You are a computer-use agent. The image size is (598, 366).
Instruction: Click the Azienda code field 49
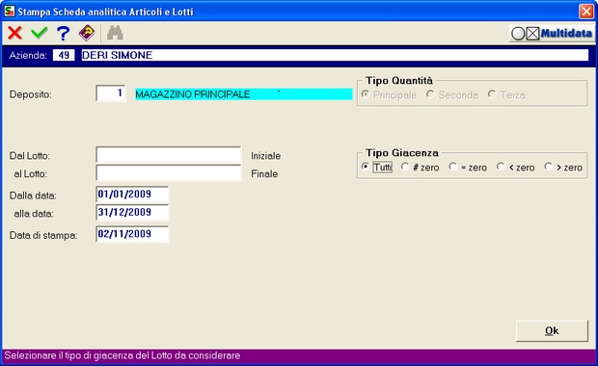[x=64, y=55]
